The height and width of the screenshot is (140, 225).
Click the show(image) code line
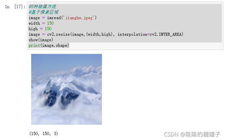(41, 40)
